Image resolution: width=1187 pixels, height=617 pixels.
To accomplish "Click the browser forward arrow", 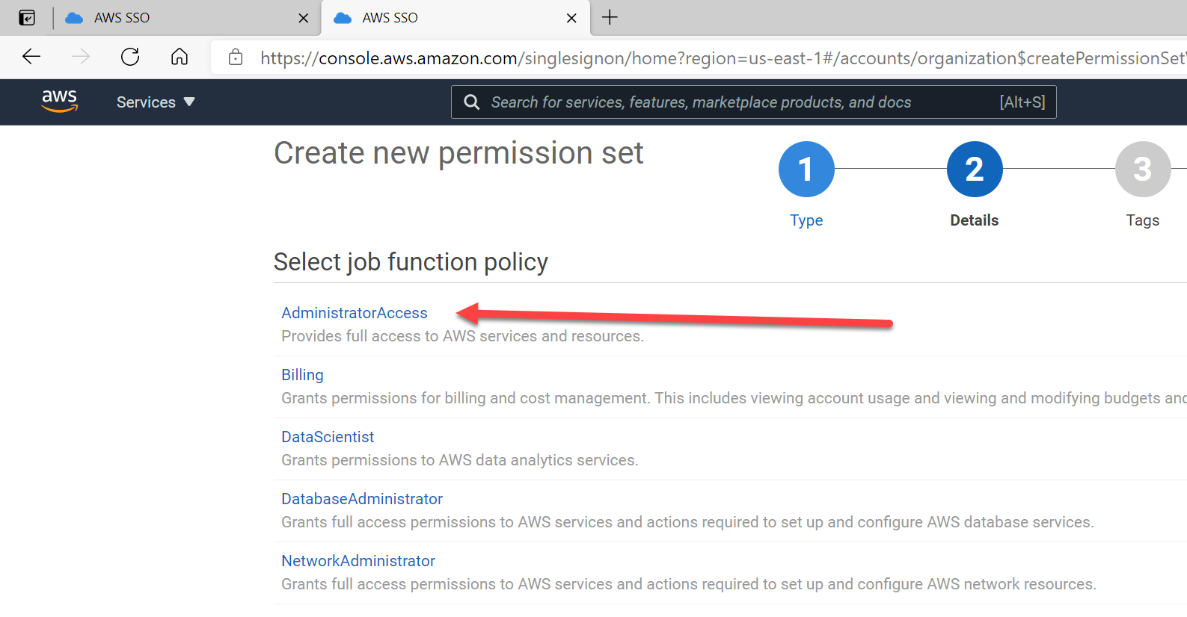I will click(81, 57).
